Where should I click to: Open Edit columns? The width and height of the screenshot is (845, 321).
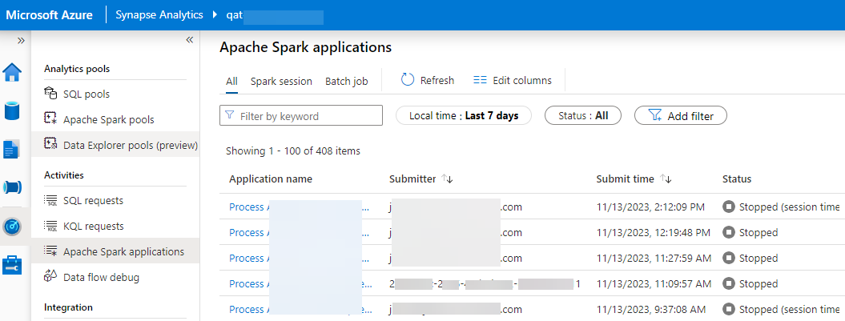513,80
